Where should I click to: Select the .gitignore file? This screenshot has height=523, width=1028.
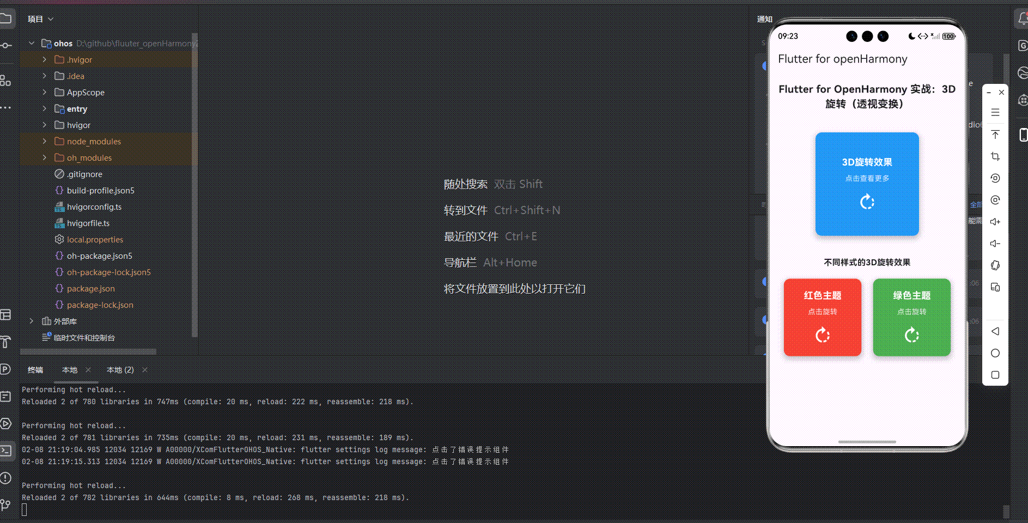tap(84, 174)
